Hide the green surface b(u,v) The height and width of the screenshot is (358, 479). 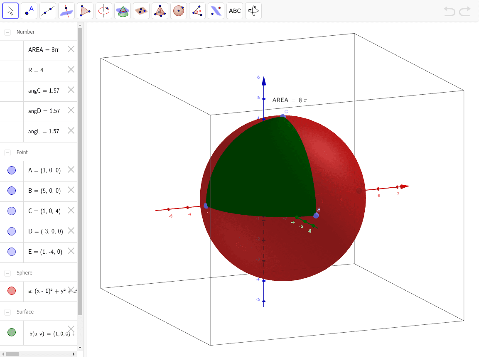coord(12,332)
